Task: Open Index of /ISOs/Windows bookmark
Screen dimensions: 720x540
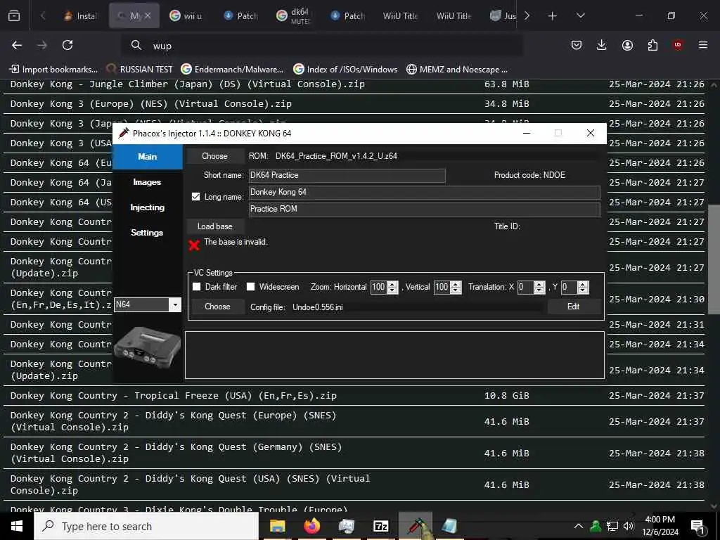Action: [x=345, y=70]
